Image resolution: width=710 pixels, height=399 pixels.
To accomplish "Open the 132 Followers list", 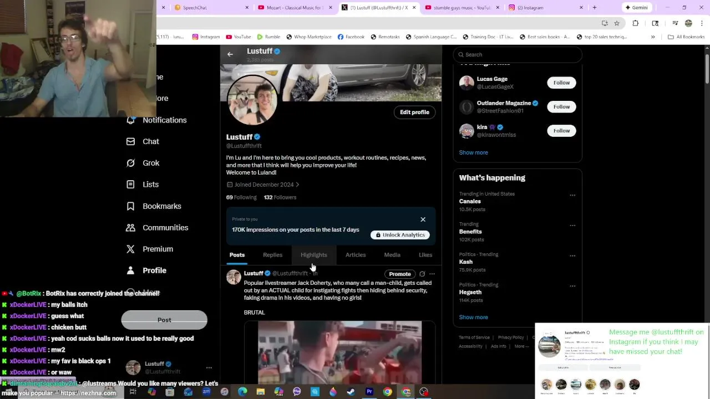I will [280, 197].
